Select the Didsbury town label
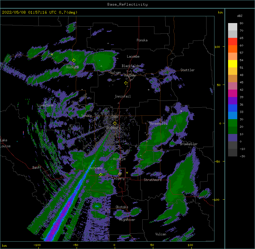This screenshot has height=249, width=255. pyautogui.click(x=113, y=127)
